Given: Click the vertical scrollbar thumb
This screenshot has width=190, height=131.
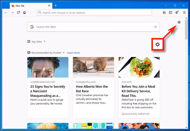Looking at the screenshot, I should pos(186,29).
